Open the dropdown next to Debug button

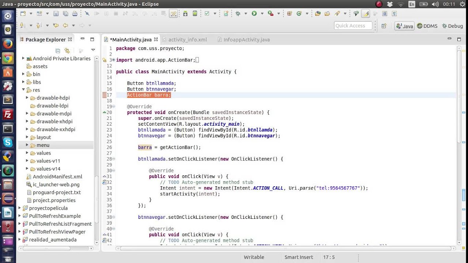click(246, 14)
